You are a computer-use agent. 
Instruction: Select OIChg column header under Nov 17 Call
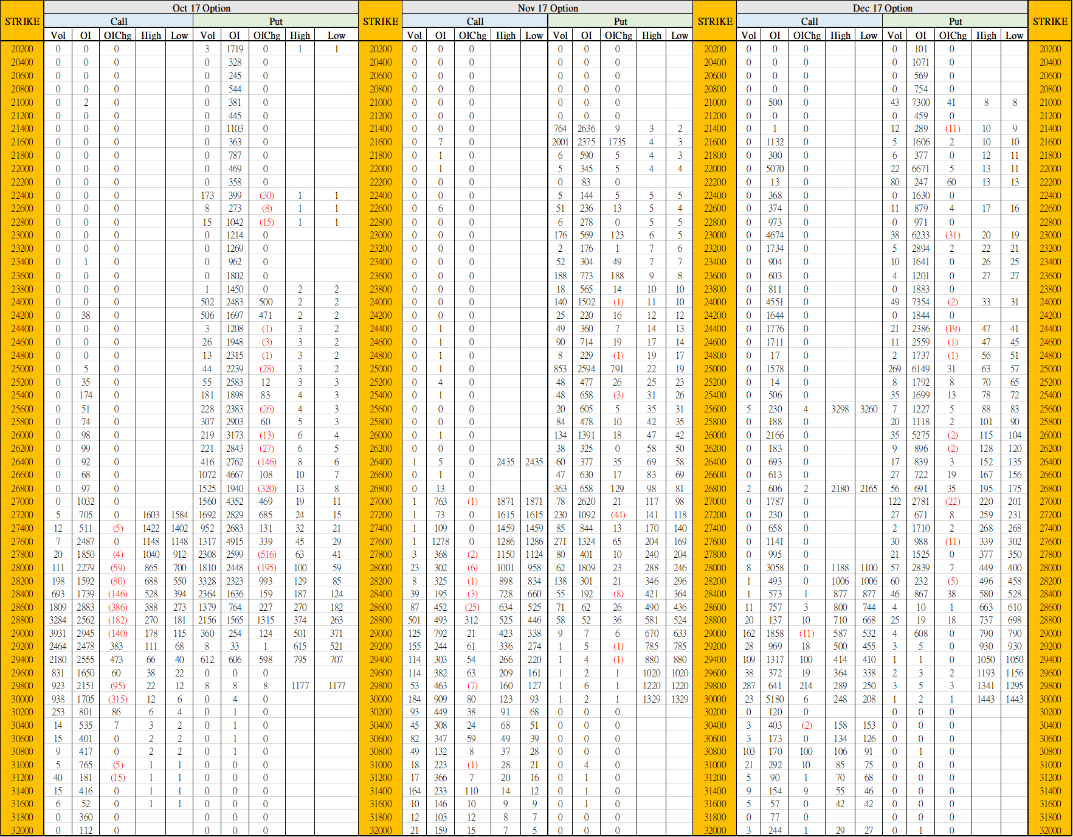[x=472, y=35]
